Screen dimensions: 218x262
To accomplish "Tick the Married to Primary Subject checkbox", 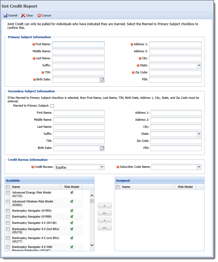I will (52, 106).
